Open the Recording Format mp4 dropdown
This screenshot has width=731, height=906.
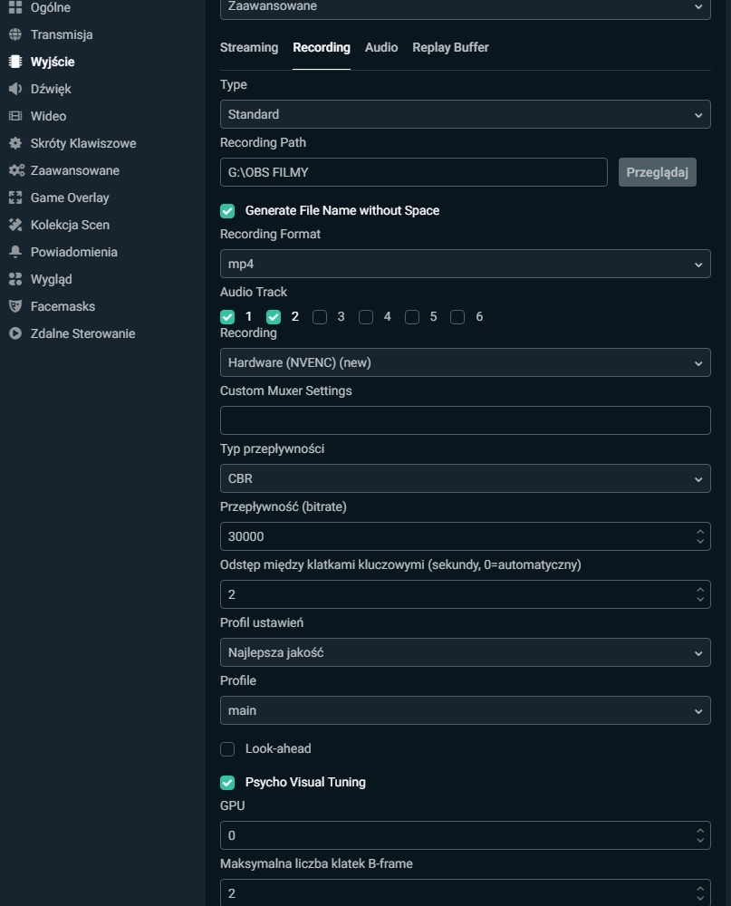[466, 264]
